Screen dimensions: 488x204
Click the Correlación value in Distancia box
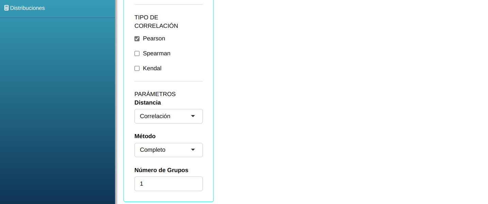click(x=155, y=116)
